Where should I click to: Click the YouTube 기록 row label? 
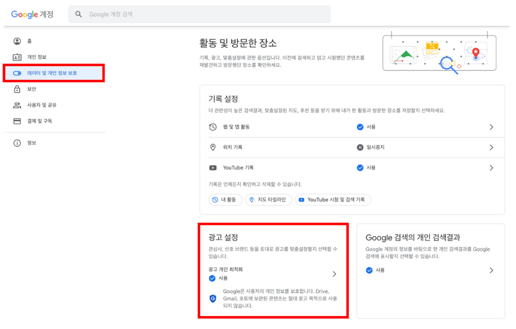[238, 168]
